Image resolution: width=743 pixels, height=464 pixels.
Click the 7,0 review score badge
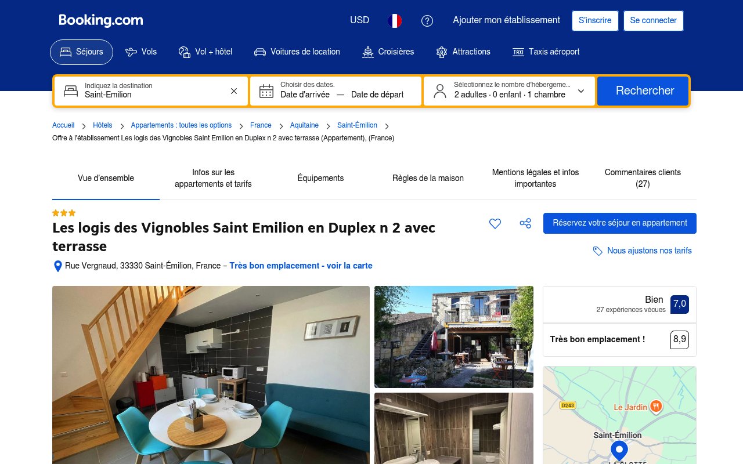[x=680, y=304]
